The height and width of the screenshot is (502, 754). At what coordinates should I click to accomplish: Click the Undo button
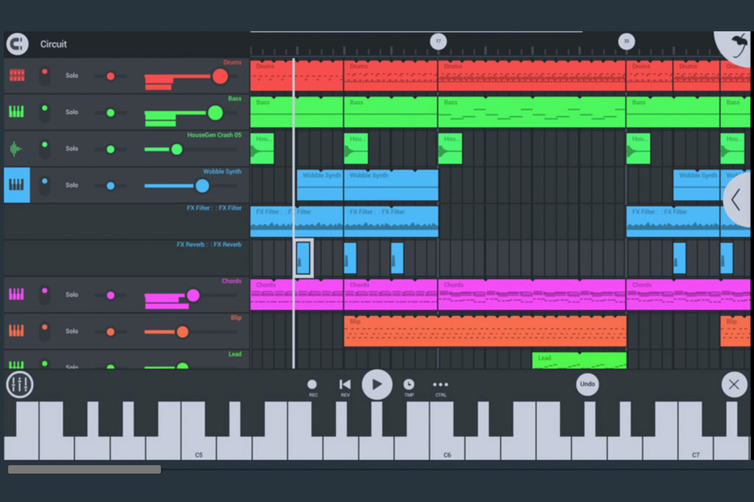point(587,384)
